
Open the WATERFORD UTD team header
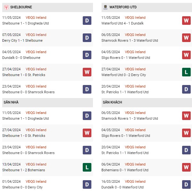[147, 7]
